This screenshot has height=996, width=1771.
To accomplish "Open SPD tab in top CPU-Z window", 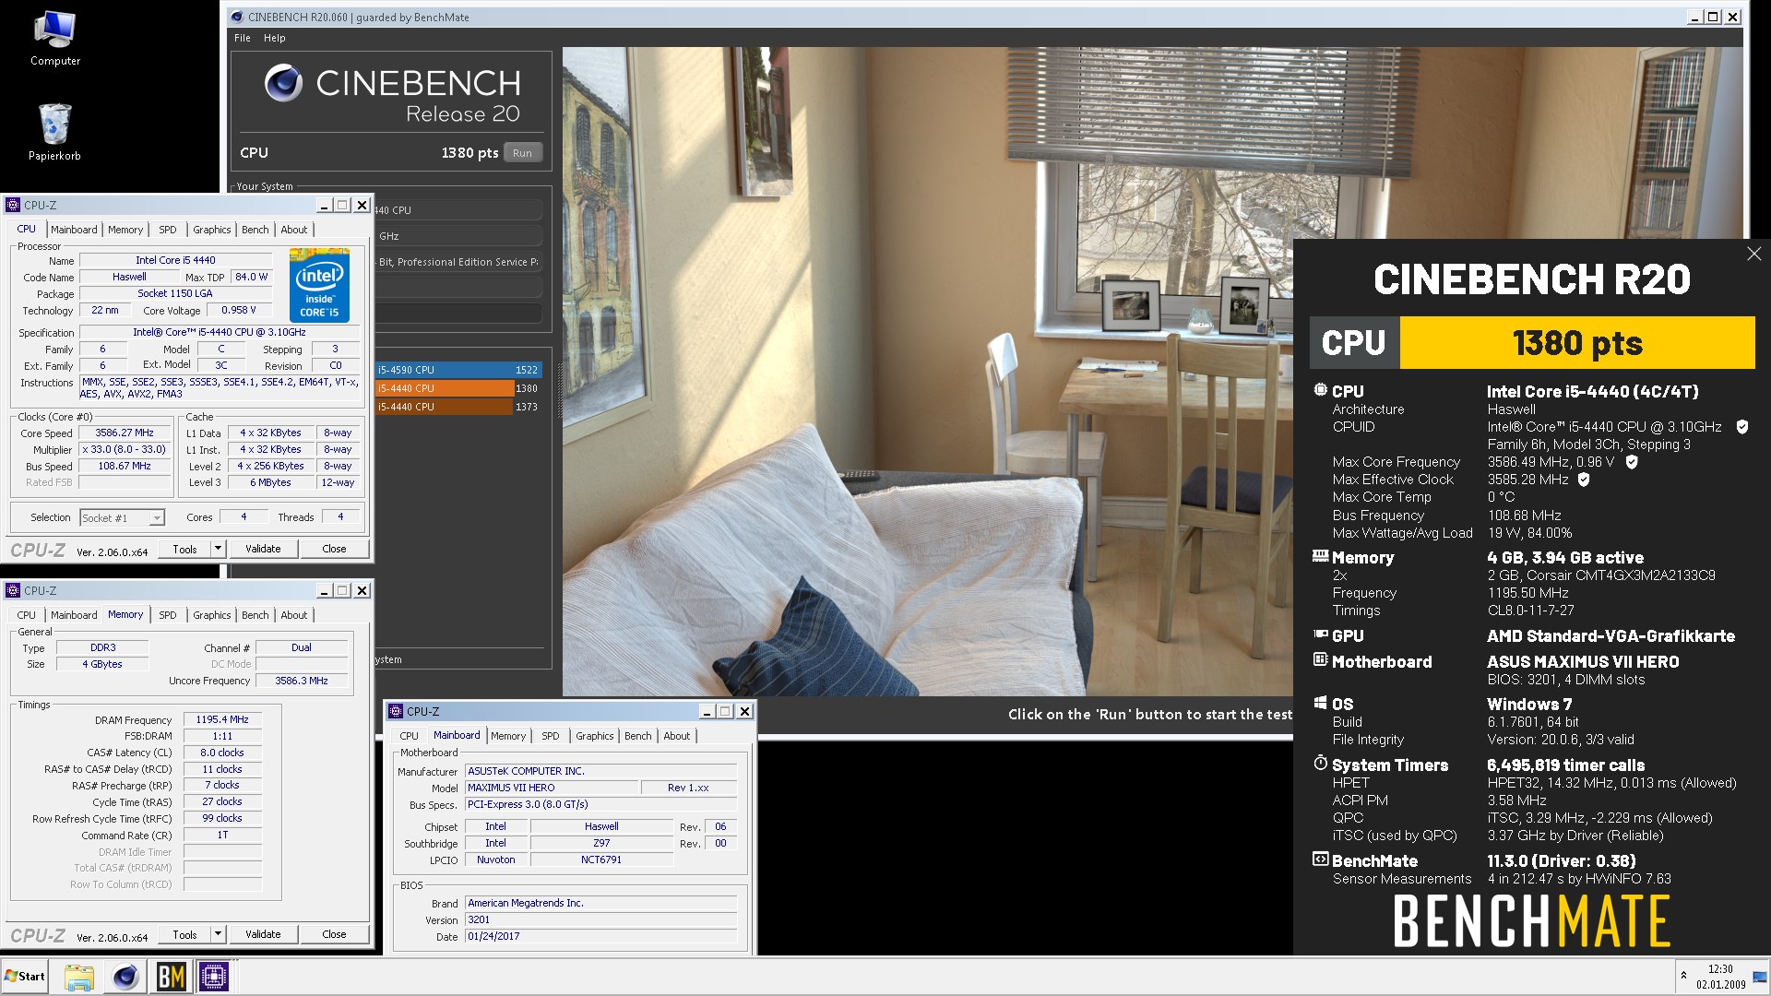I will coord(168,230).
